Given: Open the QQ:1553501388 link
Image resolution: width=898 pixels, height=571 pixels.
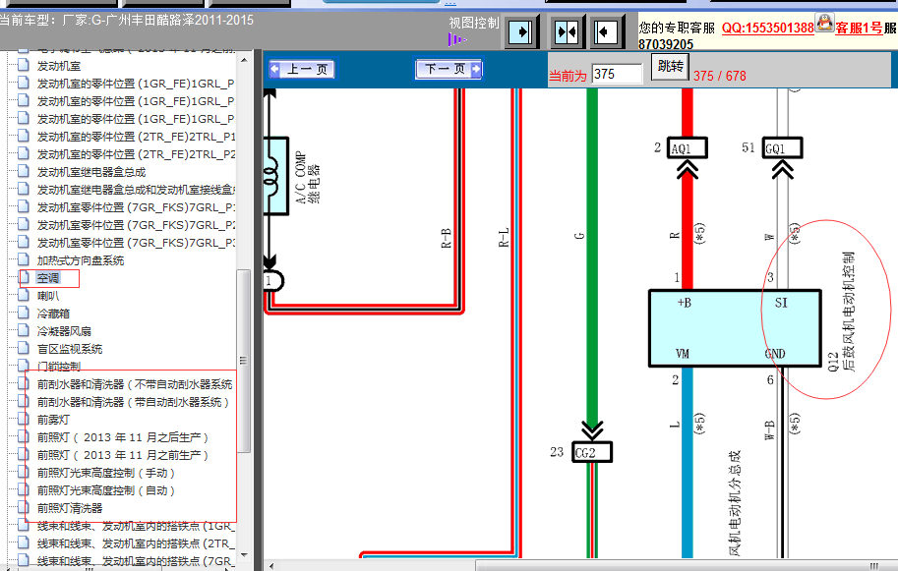Looking at the screenshot, I should point(767,29).
